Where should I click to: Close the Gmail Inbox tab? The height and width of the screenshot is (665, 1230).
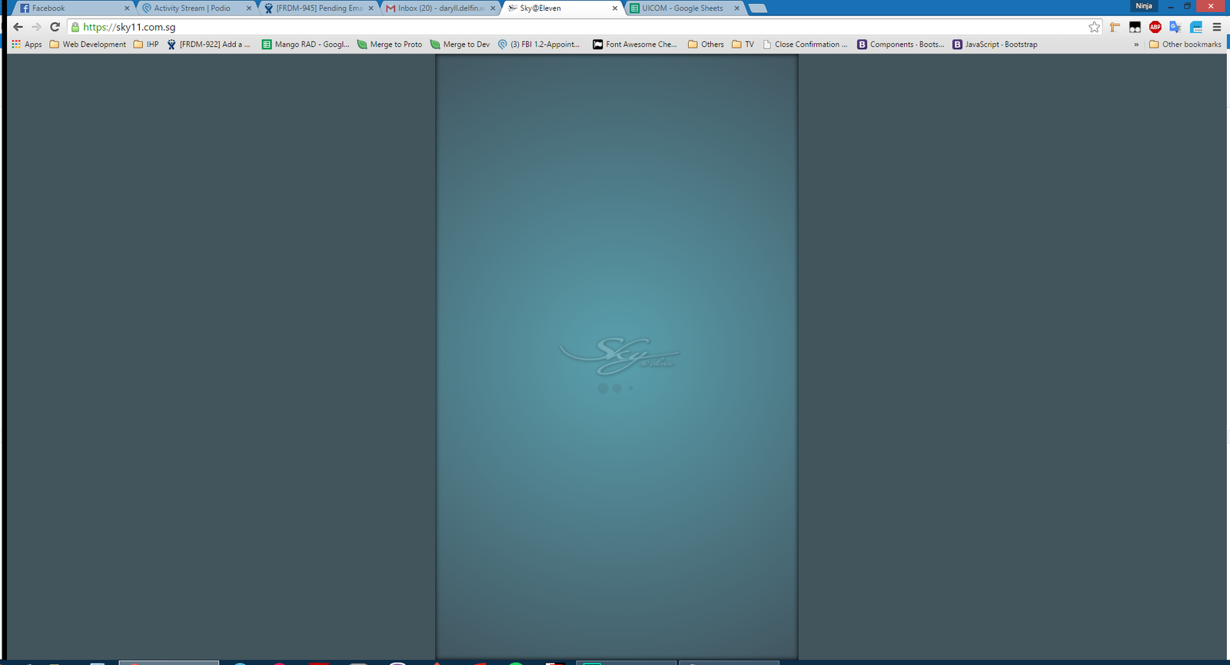[493, 8]
